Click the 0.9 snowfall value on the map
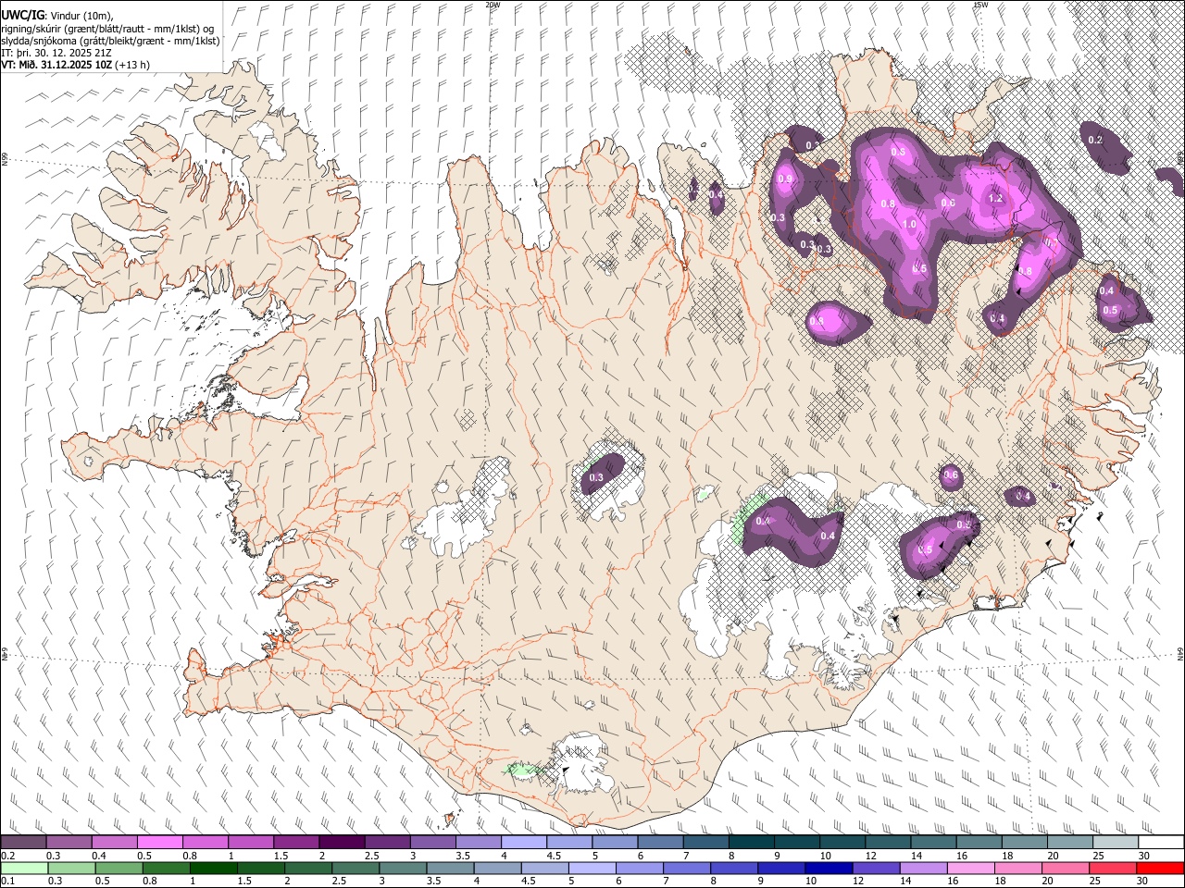This screenshot has height=888, width=1185. tap(786, 179)
